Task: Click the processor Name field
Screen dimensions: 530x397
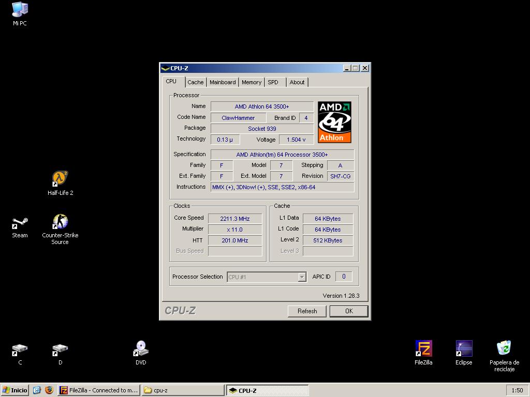Action: (x=262, y=106)
